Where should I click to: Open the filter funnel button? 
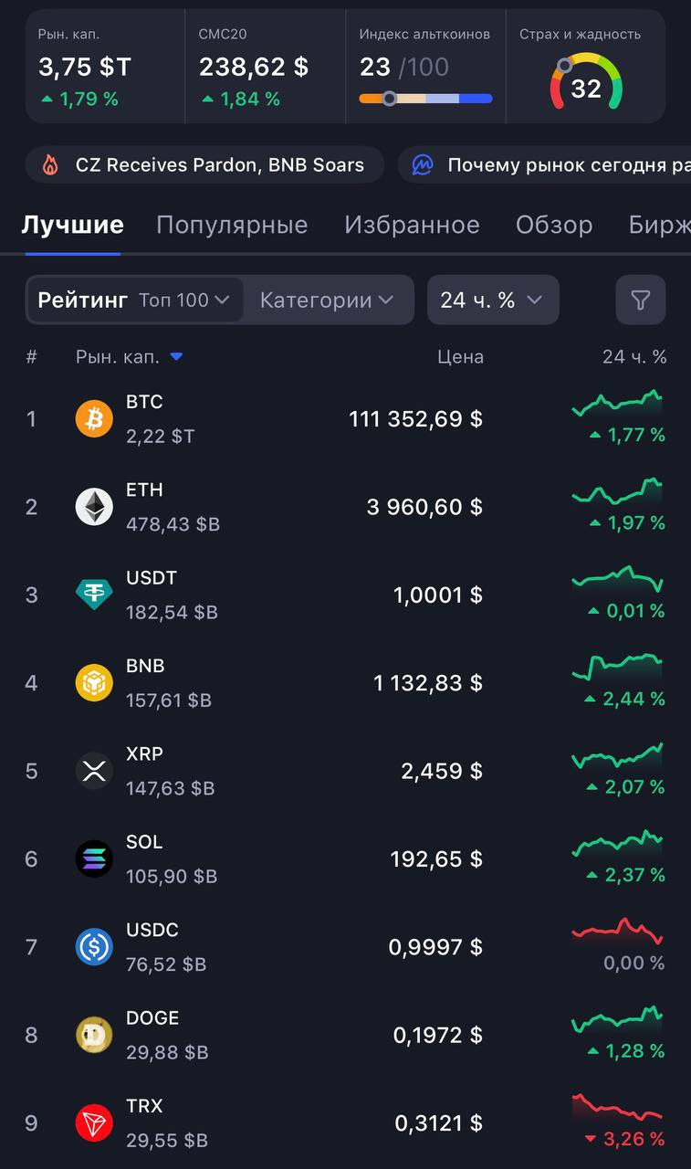click(x=640, y=300)
